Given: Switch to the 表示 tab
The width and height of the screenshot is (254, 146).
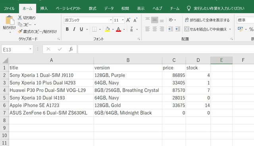Looking at the screenshot, I should pyautogui.click(x=141, y=8).
